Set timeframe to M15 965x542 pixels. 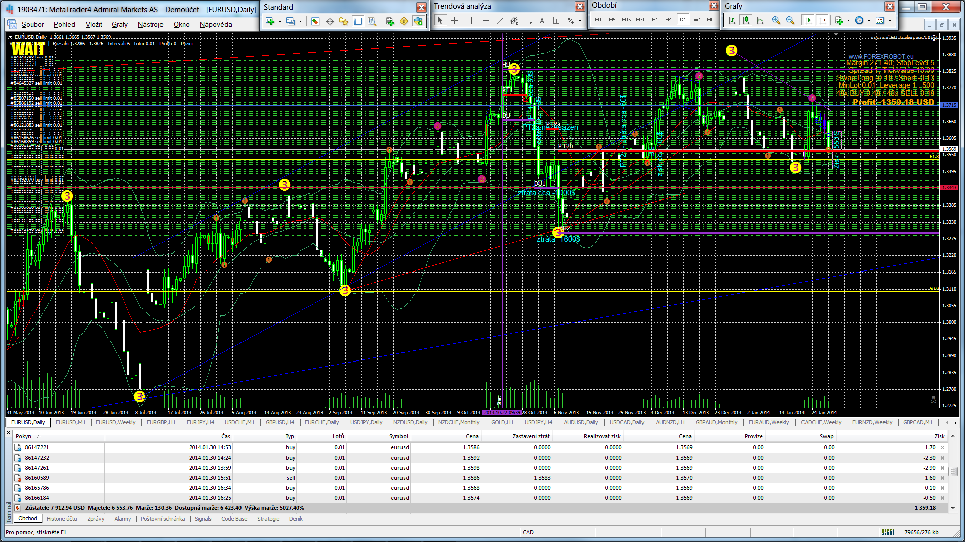[x=626, y=20]
